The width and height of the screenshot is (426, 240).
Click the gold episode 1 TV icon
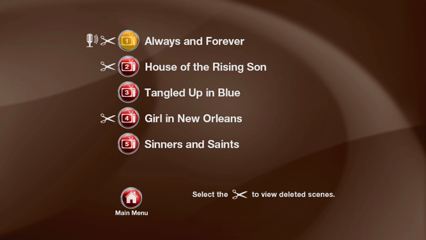(x=129, y=40)
